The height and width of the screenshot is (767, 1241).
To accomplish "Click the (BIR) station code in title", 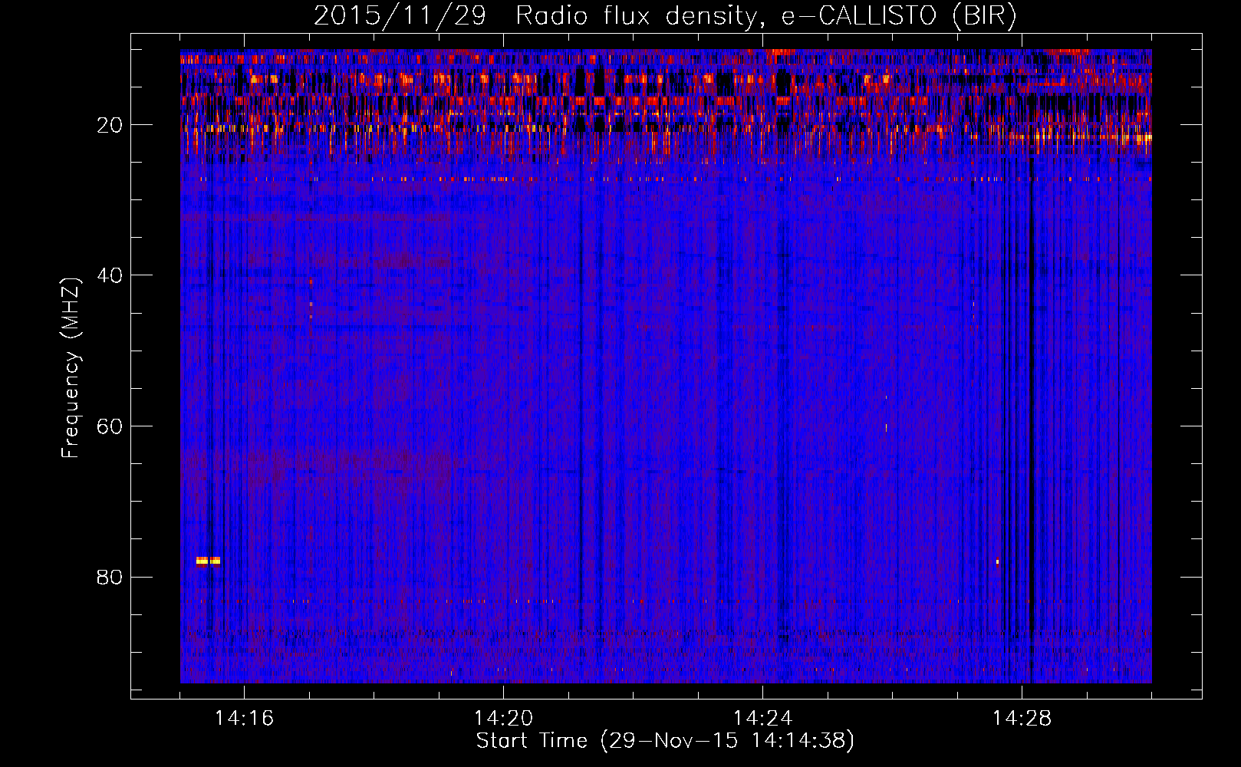I will (x=984, y=16).
